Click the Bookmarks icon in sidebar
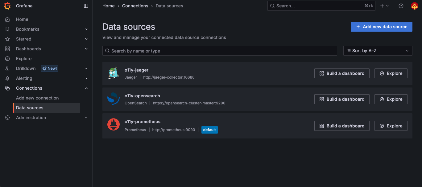The width and height of the screenshot is (422, 187). pyautogui.click(x=7, y=29)
